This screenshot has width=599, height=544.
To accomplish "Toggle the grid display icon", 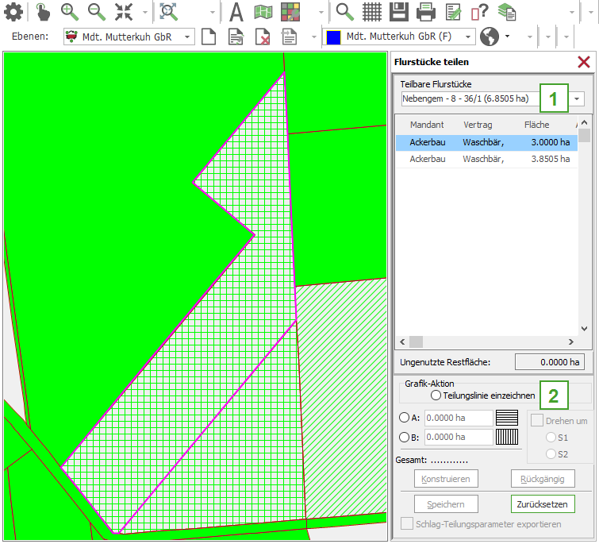I will (372, 12).
